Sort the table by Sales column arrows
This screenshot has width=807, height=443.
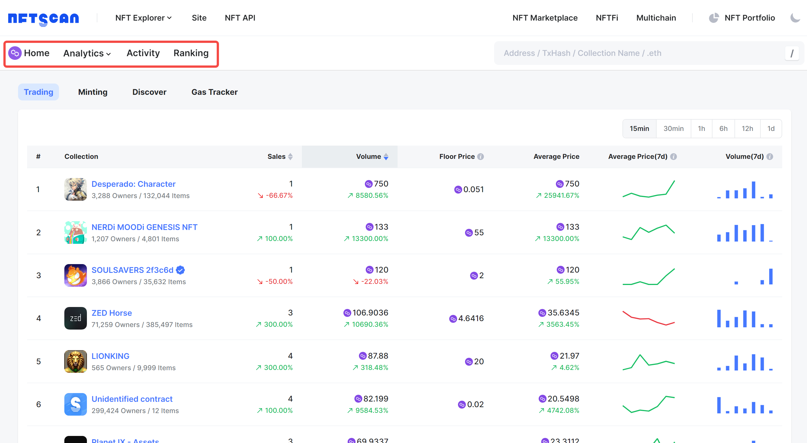(x=290, y=157)
